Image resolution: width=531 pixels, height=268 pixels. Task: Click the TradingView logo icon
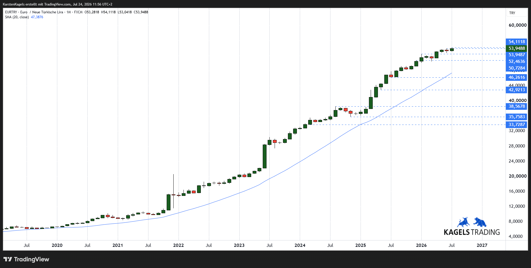[8, 259]
